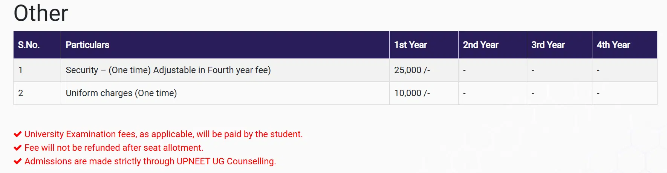The height and width of the screenshot is (173, 667).
Task: Click the checkmark icon beside Fee refund note
Action: coord(17,148)
